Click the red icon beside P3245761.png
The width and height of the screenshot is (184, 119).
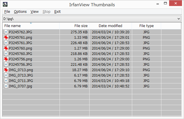click(x=6, y=38)
